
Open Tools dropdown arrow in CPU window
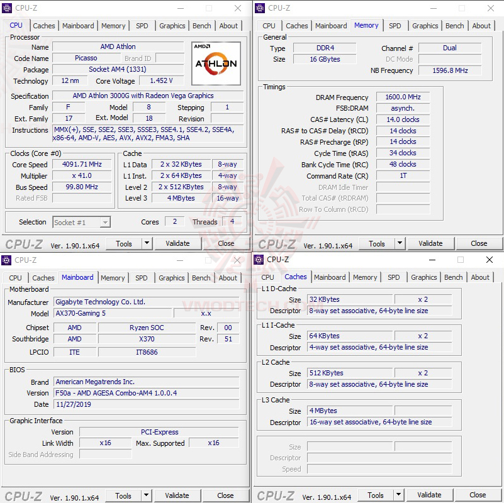[x=147, y=243]
